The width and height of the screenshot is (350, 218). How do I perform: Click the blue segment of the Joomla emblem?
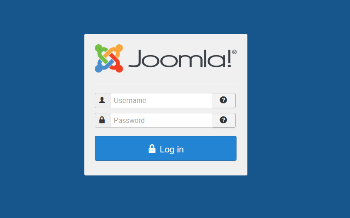(x=103, y=66)
